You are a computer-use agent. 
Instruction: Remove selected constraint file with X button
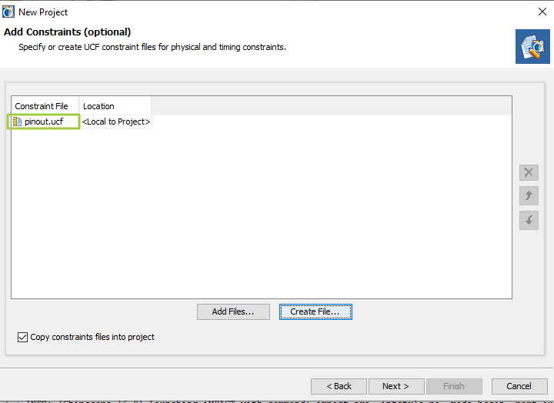528,172
